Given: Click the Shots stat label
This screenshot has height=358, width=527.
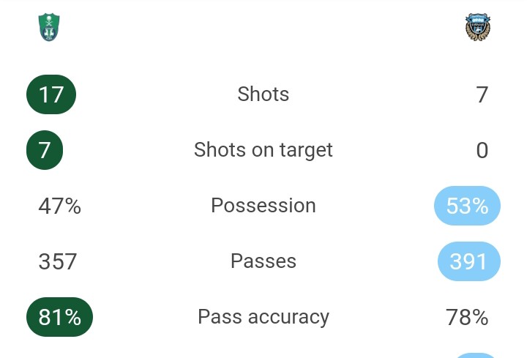Looking at the screenshot, I should point(263,94).
